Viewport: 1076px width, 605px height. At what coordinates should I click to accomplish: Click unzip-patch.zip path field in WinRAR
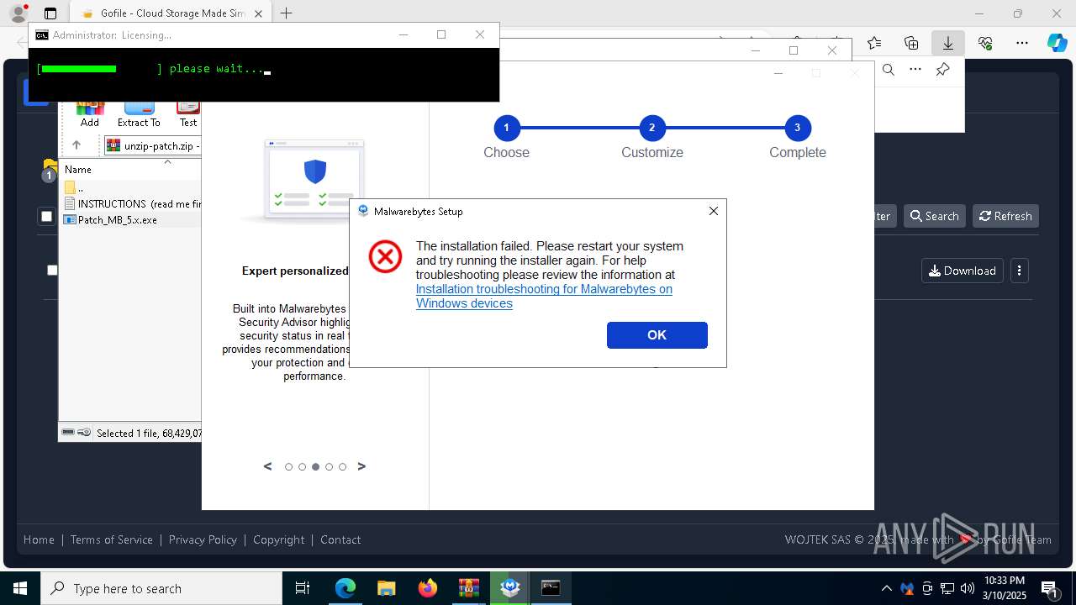coord(152,145)
